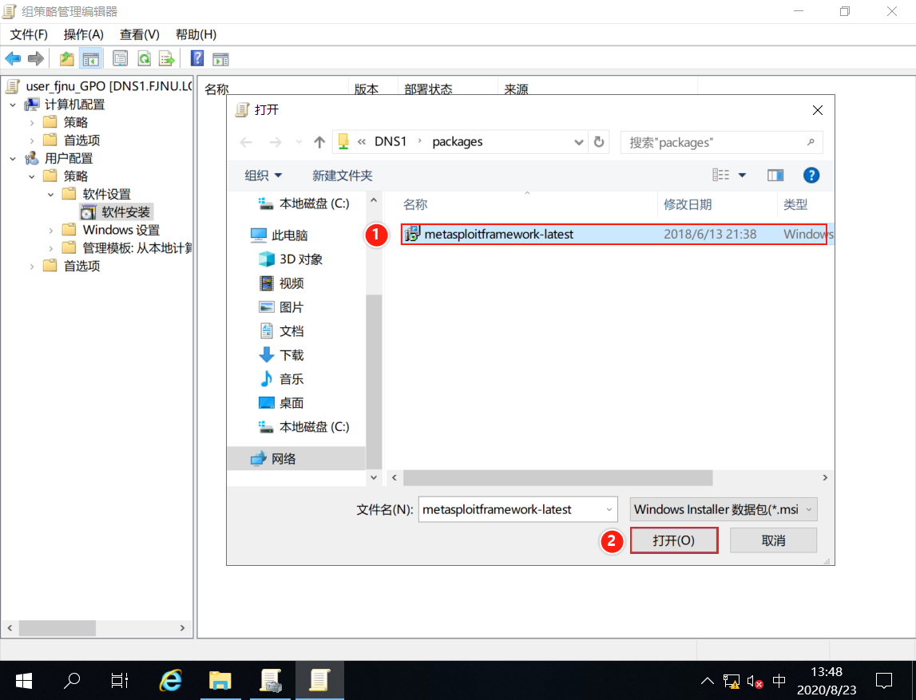The image size is (916, 700).
Task: Click the Export list toolbar icon
Action: tap(167, 58)
